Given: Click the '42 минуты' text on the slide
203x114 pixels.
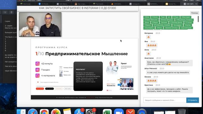Looking at the screenshot, I should (x=47, y=64).
